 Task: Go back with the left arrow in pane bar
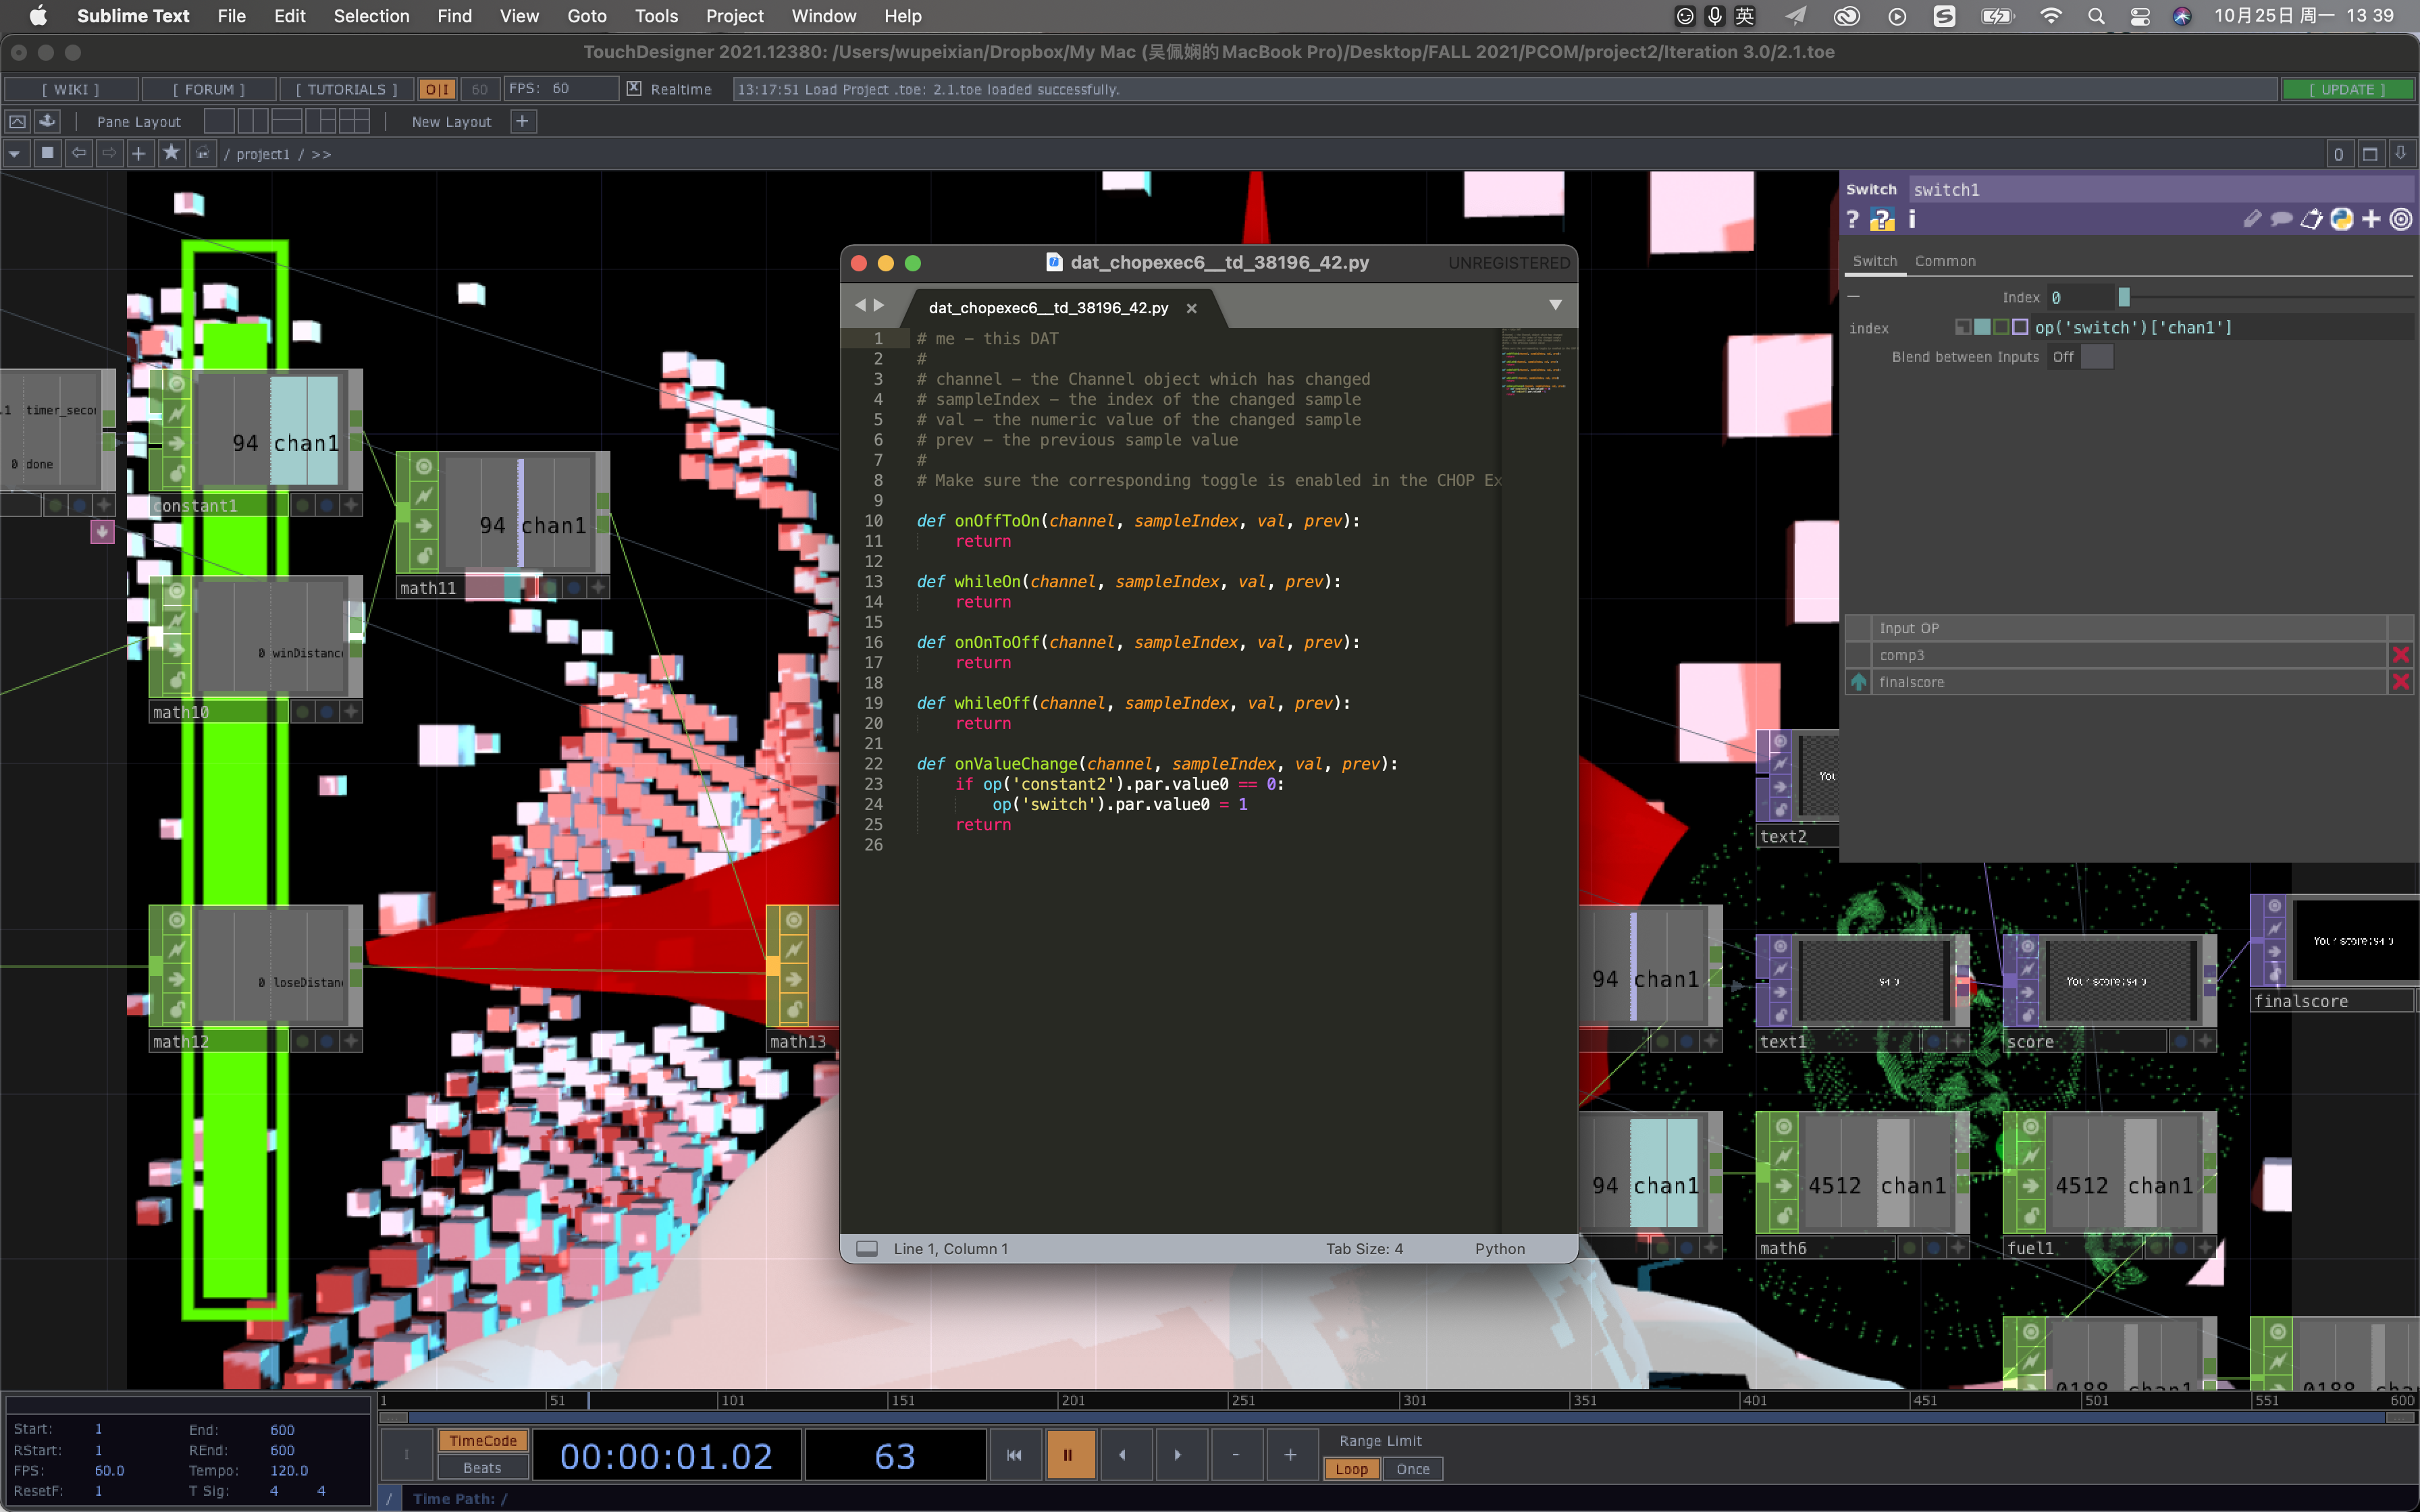[x=78, y=153]
